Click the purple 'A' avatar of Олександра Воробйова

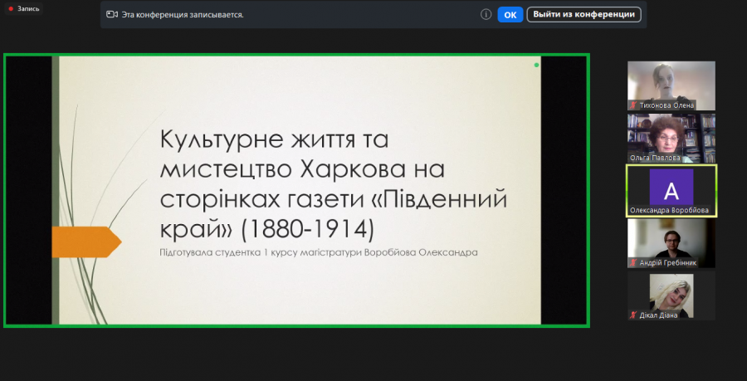[671, 187]
